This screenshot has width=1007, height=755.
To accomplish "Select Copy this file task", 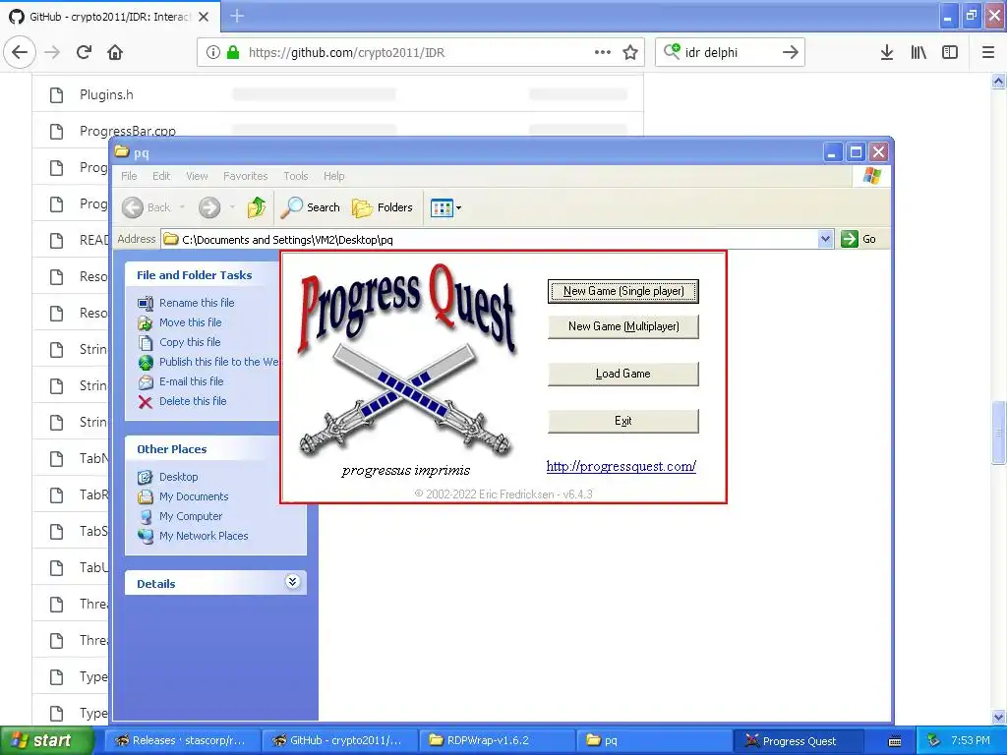I will coord(190,342).
